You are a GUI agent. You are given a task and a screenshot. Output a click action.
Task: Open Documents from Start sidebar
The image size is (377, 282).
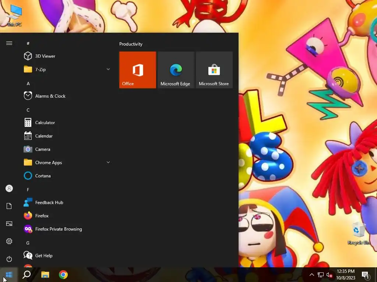point(9,206)
